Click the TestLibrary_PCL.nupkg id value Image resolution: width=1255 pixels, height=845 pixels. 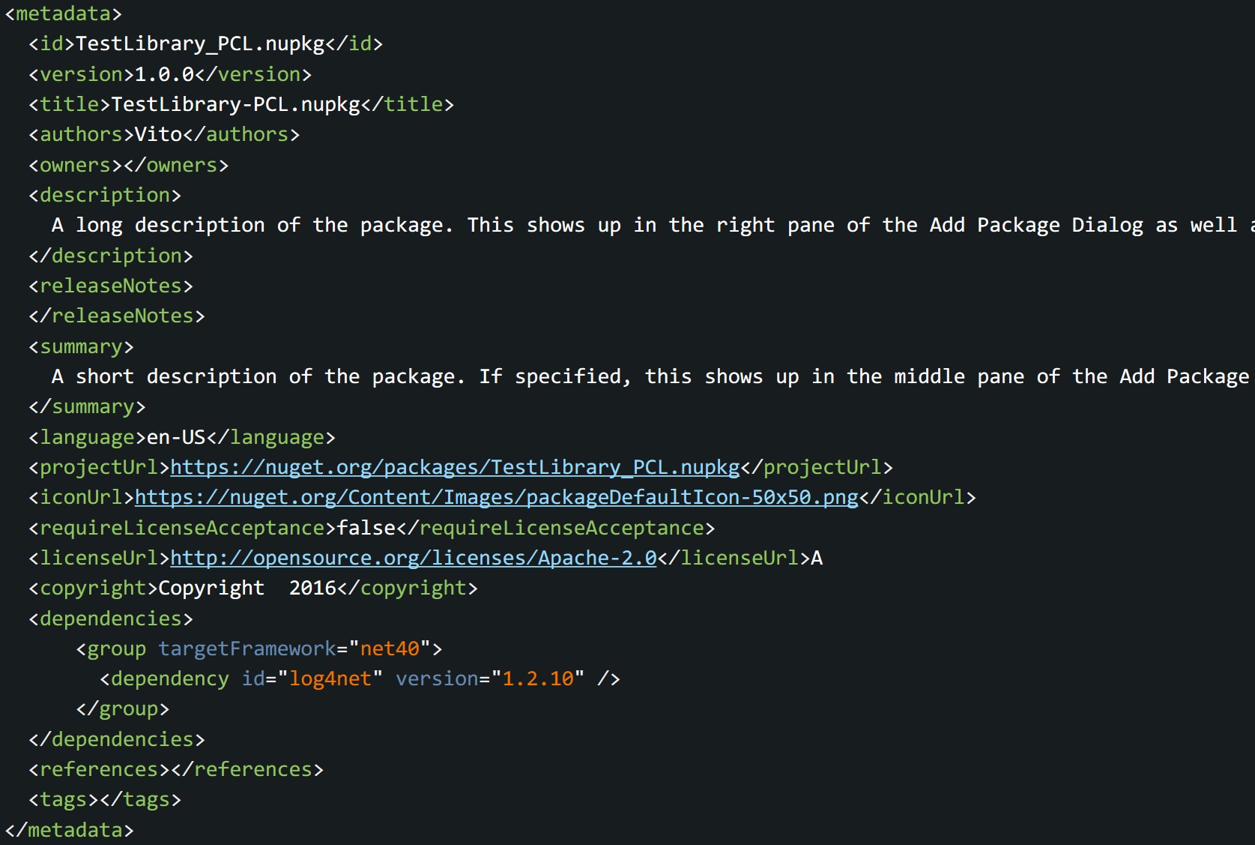pyautogui.click(x=199, y=43)
